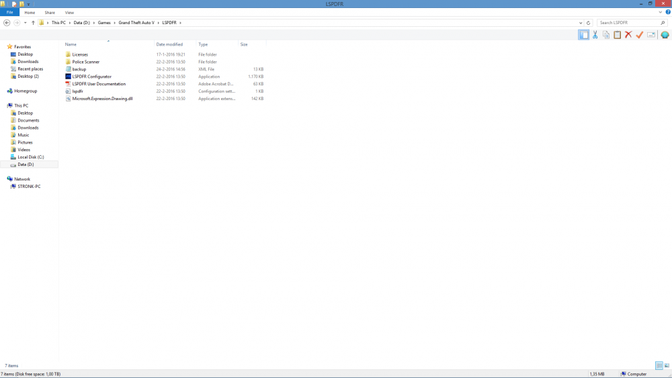This screenshot has width=672, height=378.
Task: Open Videos under This PC
Action: point(24,150)
